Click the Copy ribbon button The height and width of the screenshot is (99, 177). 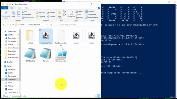[13, 14]
